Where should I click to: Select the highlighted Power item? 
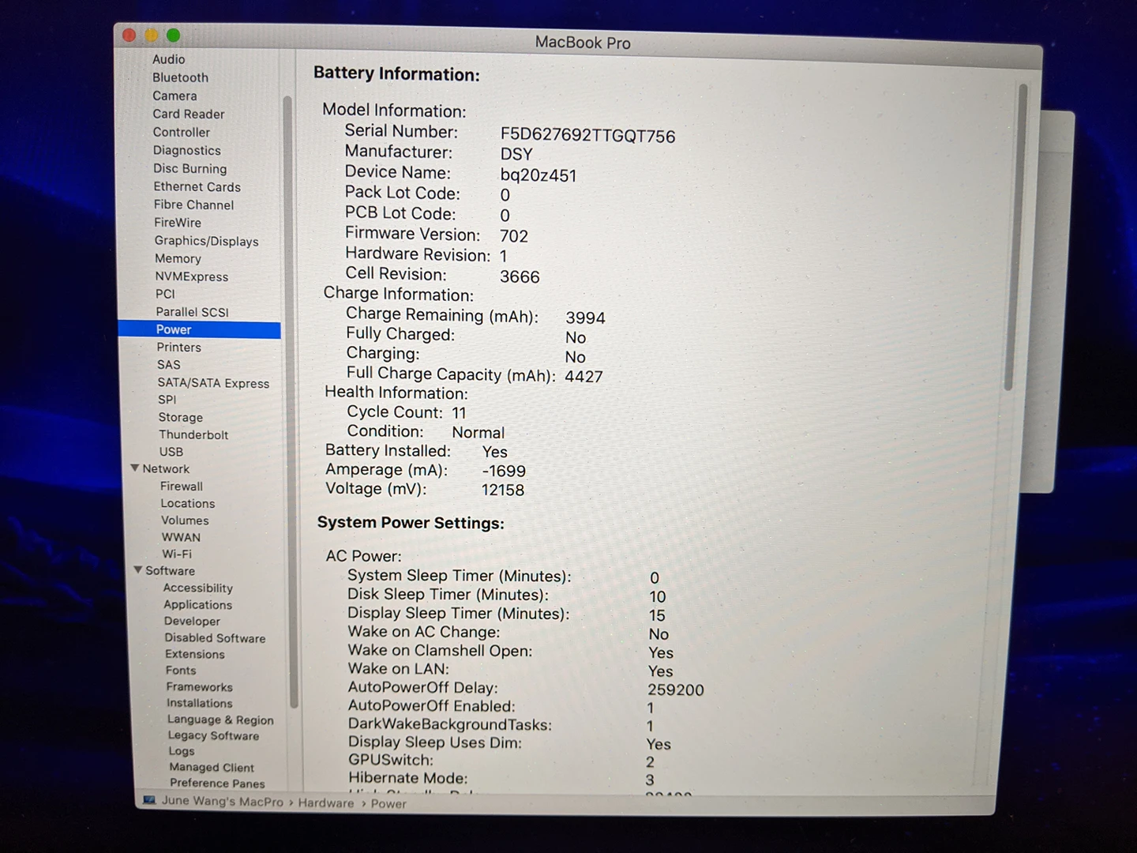pos(199,329)
